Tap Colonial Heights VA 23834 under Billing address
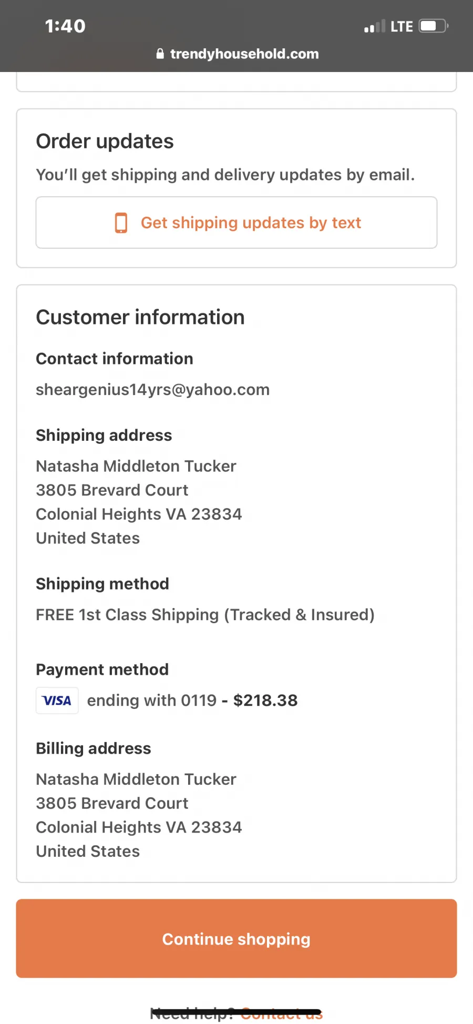This screenshot has height=1024, width=473. (139, 827)
